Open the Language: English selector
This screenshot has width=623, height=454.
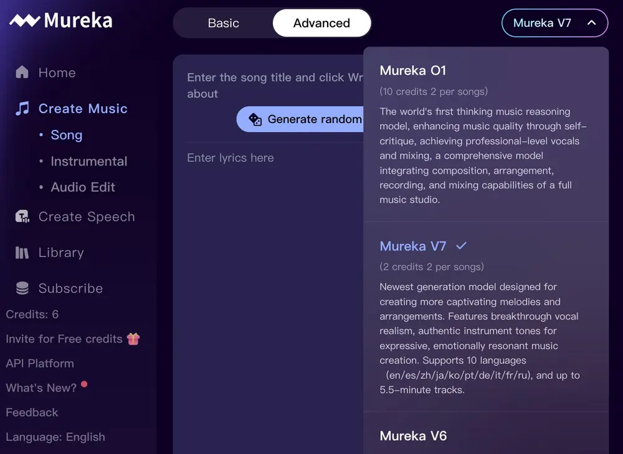coord(55,437)
